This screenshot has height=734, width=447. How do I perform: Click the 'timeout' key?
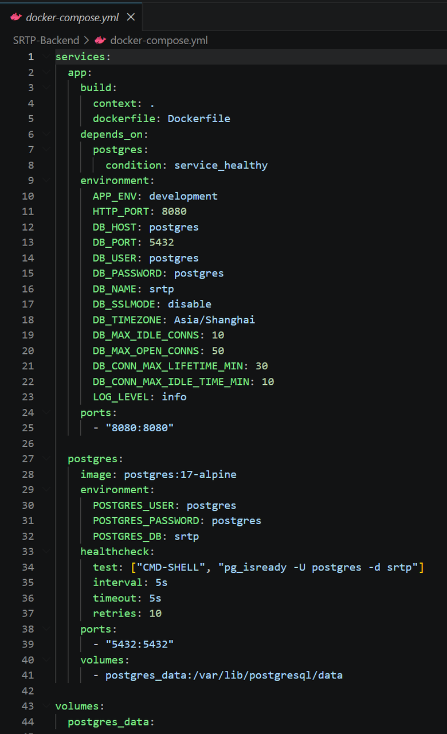(115, 599)
